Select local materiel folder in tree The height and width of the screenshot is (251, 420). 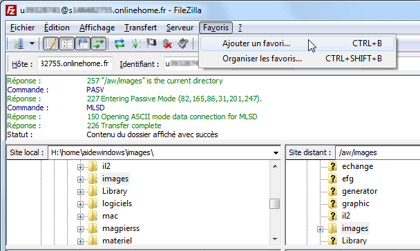(117, 241)
